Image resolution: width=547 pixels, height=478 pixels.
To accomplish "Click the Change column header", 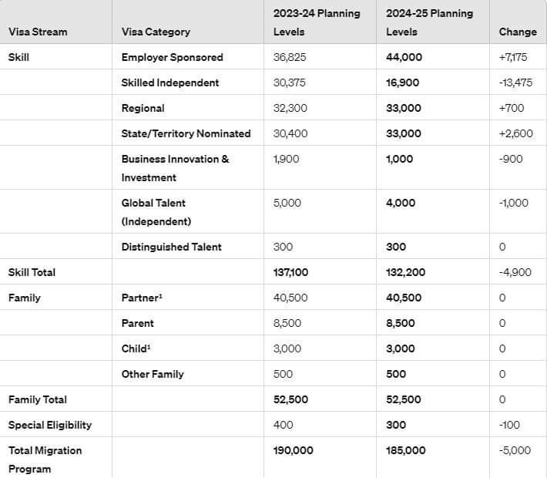I will pyautogui.click(x=518, y=32).
